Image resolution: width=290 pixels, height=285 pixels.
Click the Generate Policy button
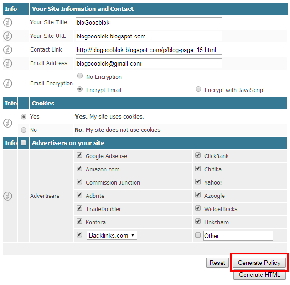click(x=259, y=263)
